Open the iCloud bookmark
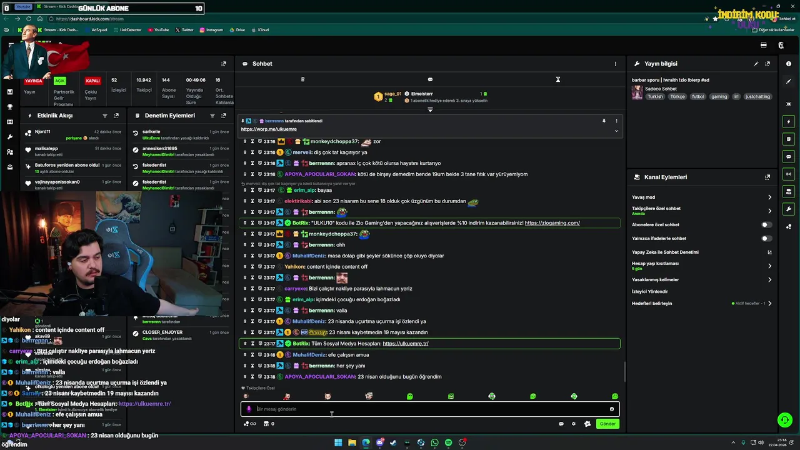Viewport: 800px width, 450px height. (260, 29)
